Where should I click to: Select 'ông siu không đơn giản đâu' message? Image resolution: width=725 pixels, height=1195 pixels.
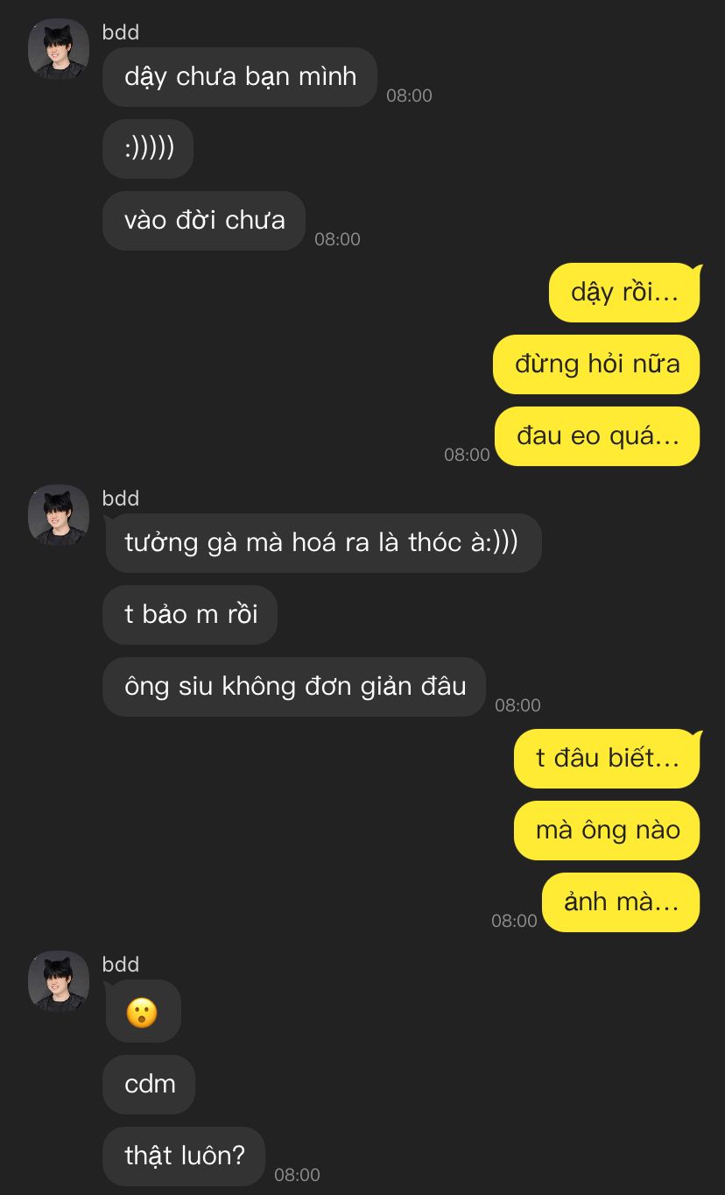(294, 687)
